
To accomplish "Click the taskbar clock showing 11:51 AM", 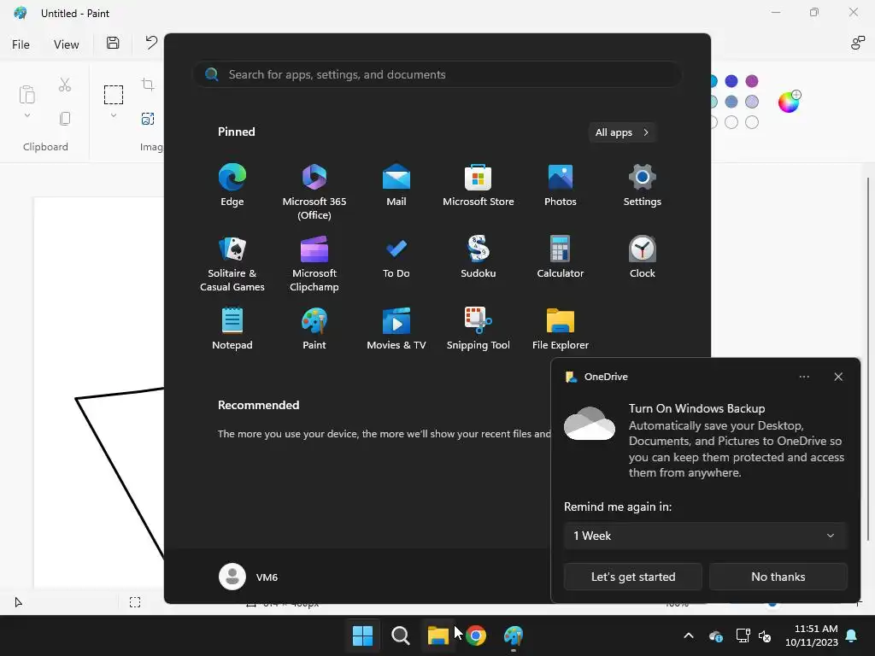I will pyautogui.click(x=812, y=635).
